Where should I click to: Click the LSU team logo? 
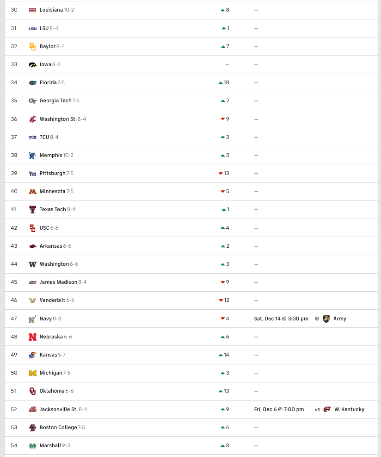[32, 28]
